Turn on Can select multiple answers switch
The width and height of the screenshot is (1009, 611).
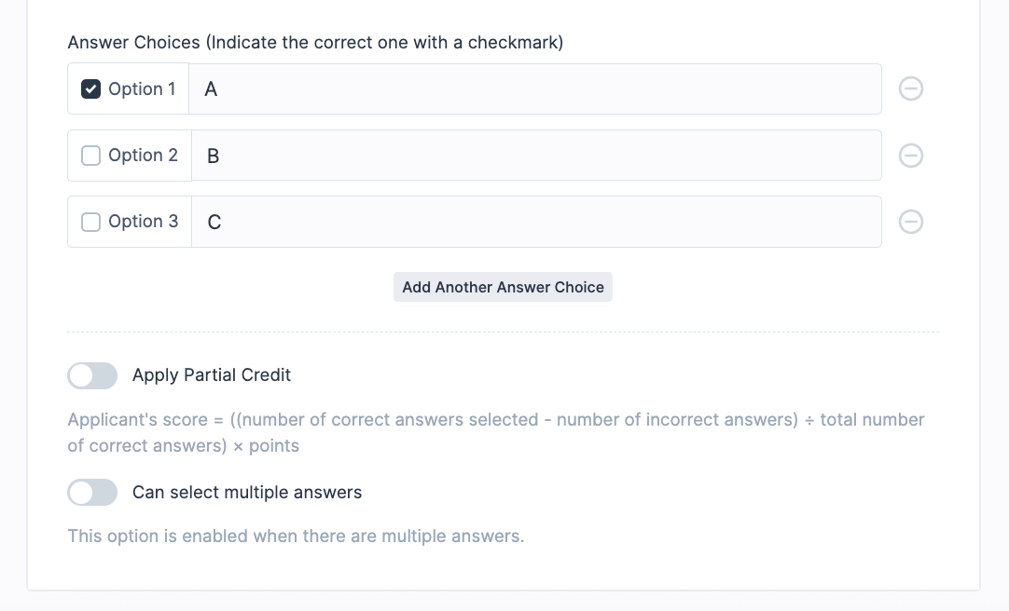[92, 493]
